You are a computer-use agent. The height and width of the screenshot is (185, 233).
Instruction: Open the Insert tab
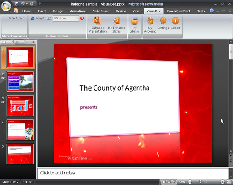click(42, 11)
